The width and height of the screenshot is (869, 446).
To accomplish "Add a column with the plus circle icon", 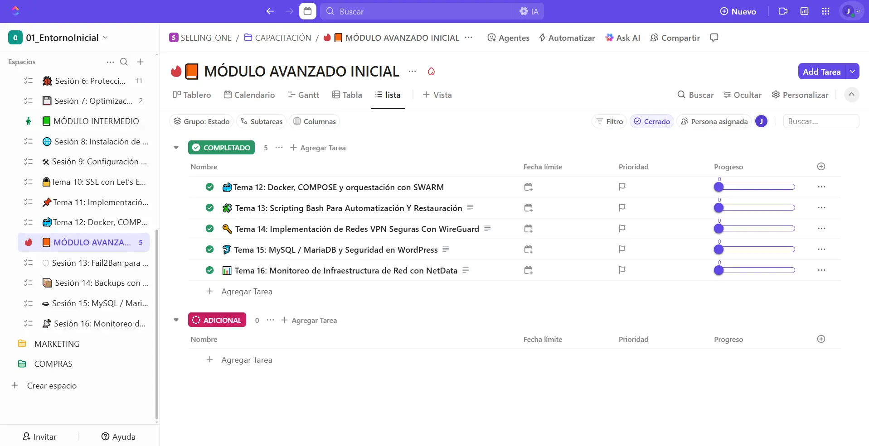I will (821, 167).
